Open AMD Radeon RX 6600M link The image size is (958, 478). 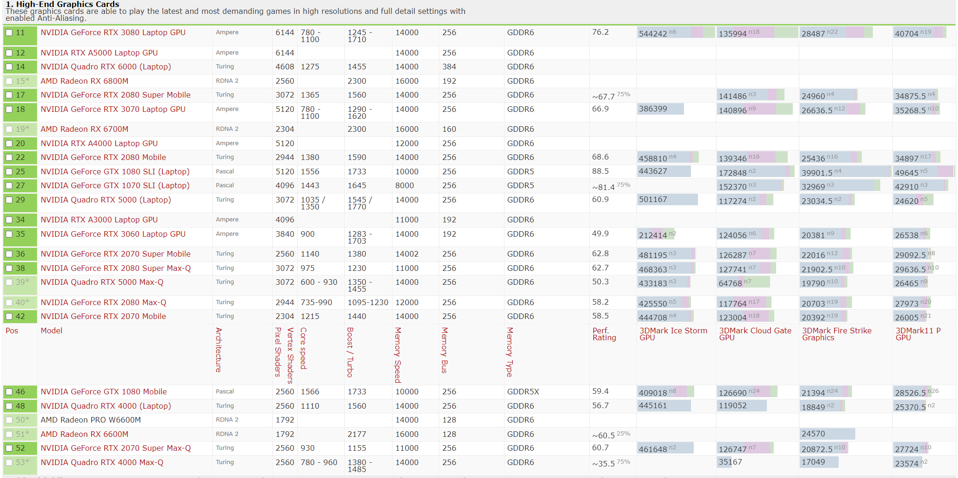(x=84, y=434)
